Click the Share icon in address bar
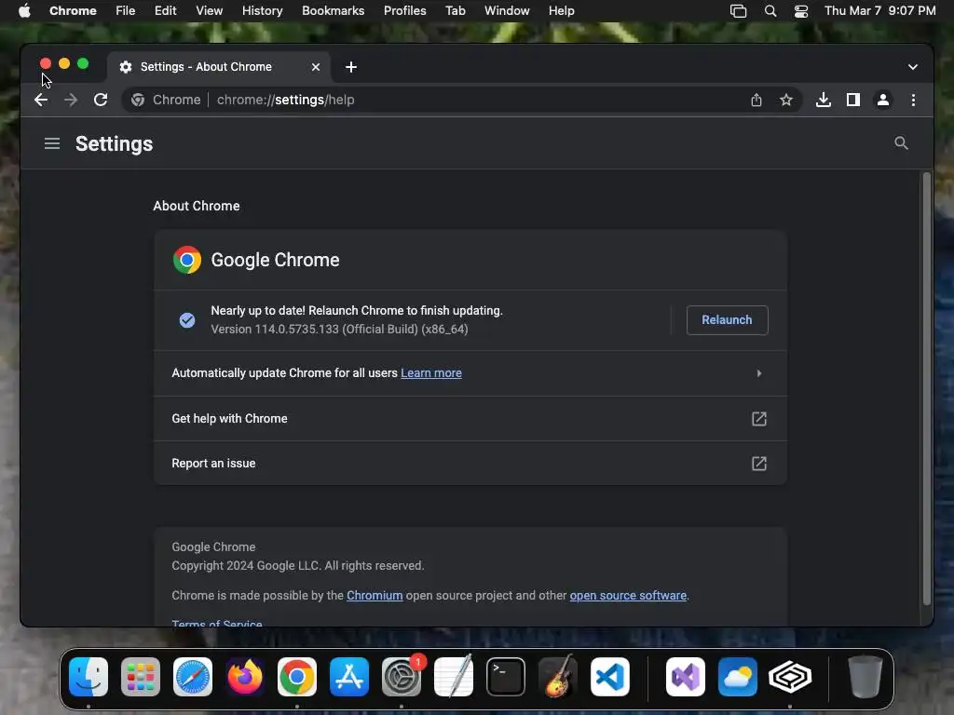The image size is (954, 715). click(x=756, y=100)
